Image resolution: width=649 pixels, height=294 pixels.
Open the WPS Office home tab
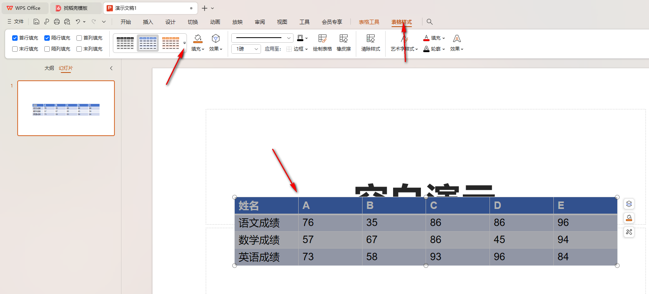click(x=24, y=8)
